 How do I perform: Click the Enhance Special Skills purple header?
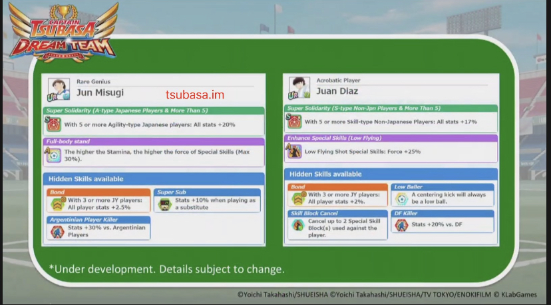[391, 138]
